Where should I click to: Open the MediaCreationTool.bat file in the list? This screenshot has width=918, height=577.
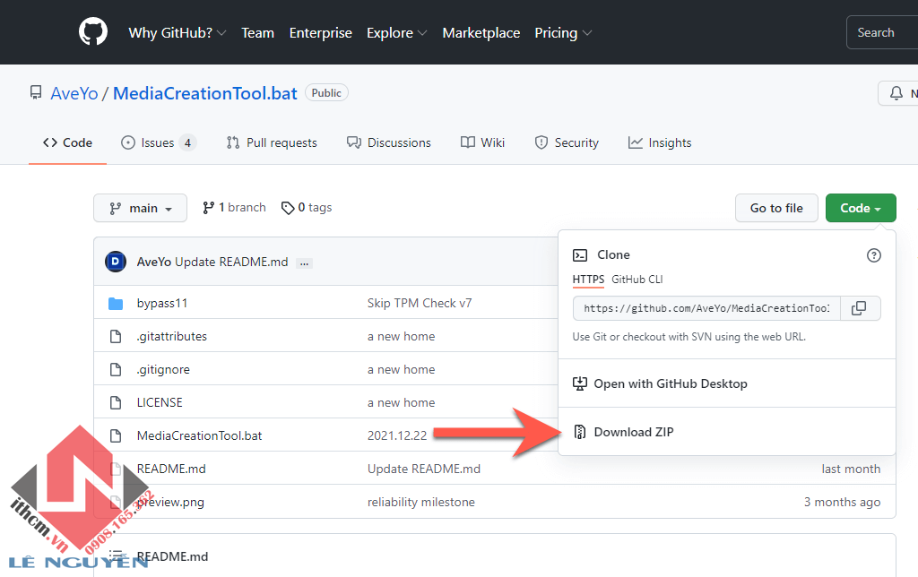point(200,435)
